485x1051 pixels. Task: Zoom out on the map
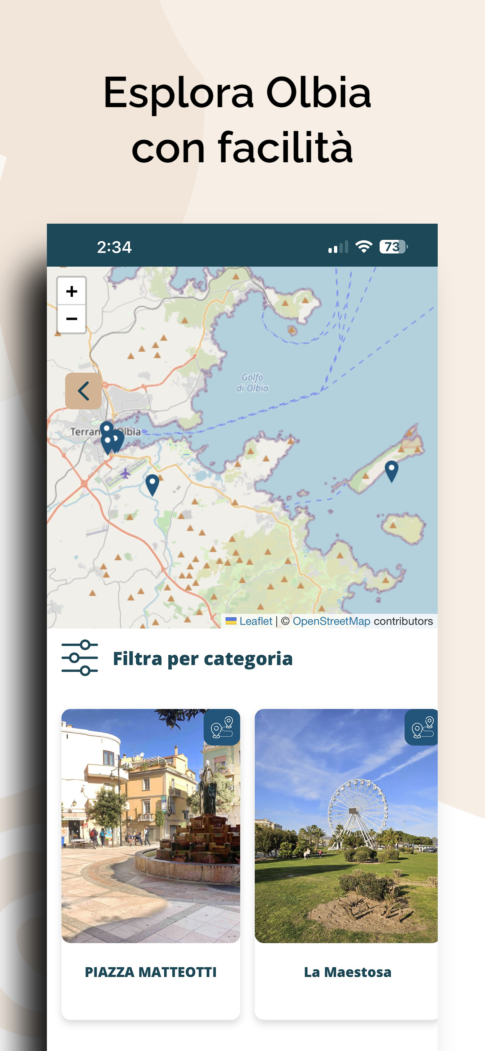point(72,319)
